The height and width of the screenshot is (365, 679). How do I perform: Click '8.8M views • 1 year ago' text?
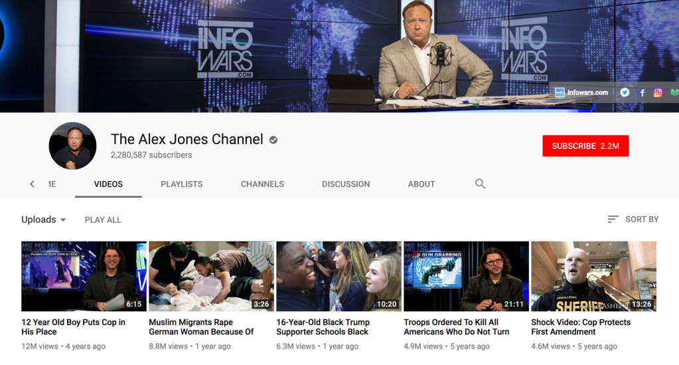(x=190, y=346)
